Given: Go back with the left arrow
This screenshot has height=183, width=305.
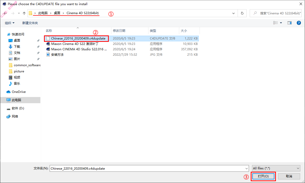Looking at the screenshot, I should tap(5, 13).
